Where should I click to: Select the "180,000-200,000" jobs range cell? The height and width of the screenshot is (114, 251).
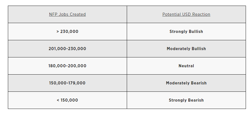coord(67,66)
